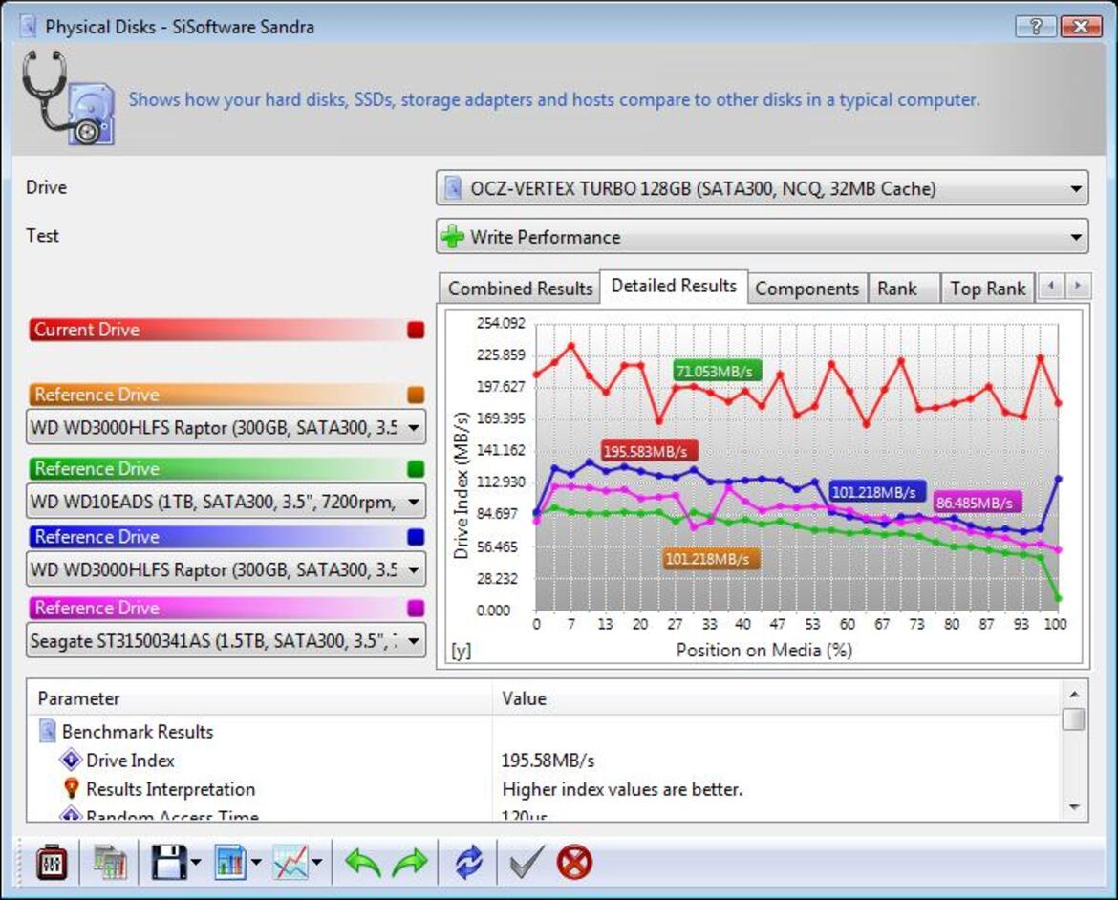Open the save floppy icon's dropdown arrow
This screenshot has width=1118, height=900.
tap(196, 863)
